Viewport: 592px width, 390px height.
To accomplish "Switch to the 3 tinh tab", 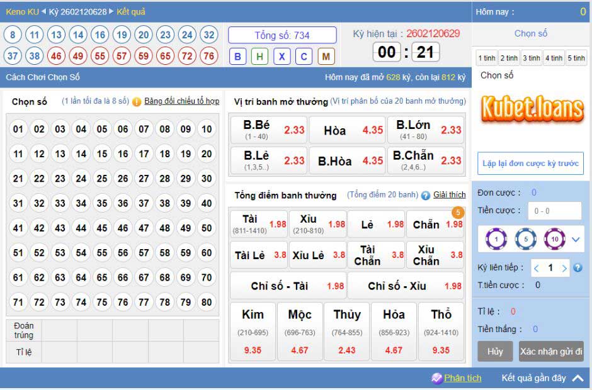I will point(531,58).
